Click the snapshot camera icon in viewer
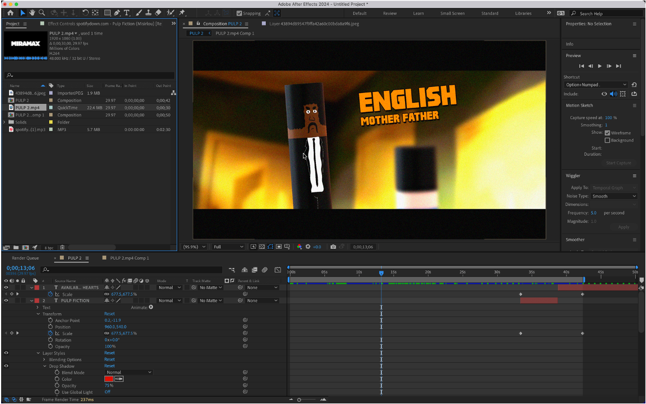The height and width of the screenshot is (404, 646). click(333, 247)
